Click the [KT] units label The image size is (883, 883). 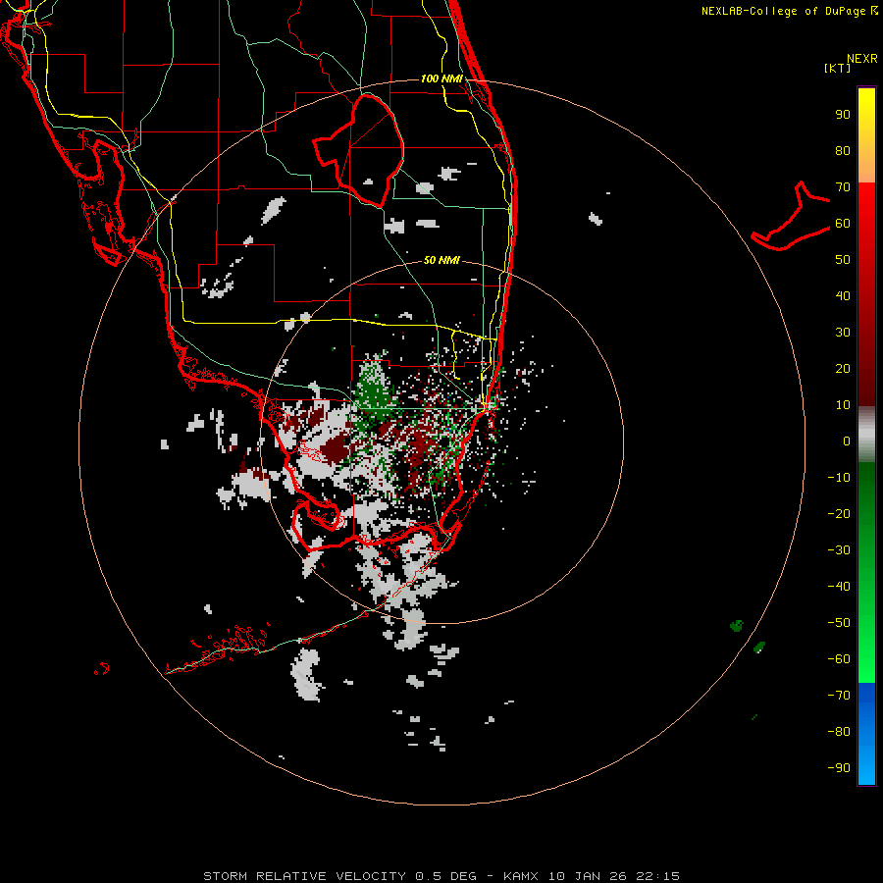click(838, 68)
